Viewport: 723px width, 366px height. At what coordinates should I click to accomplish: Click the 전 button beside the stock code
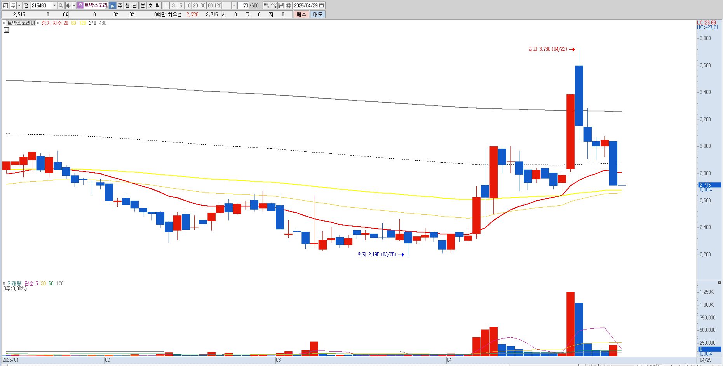[x=26, y=5]
